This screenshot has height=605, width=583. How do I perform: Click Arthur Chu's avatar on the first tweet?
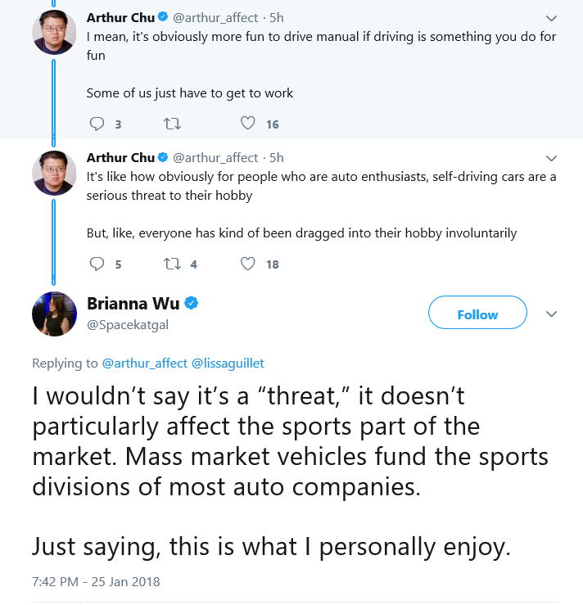click(x=54, y=33)
